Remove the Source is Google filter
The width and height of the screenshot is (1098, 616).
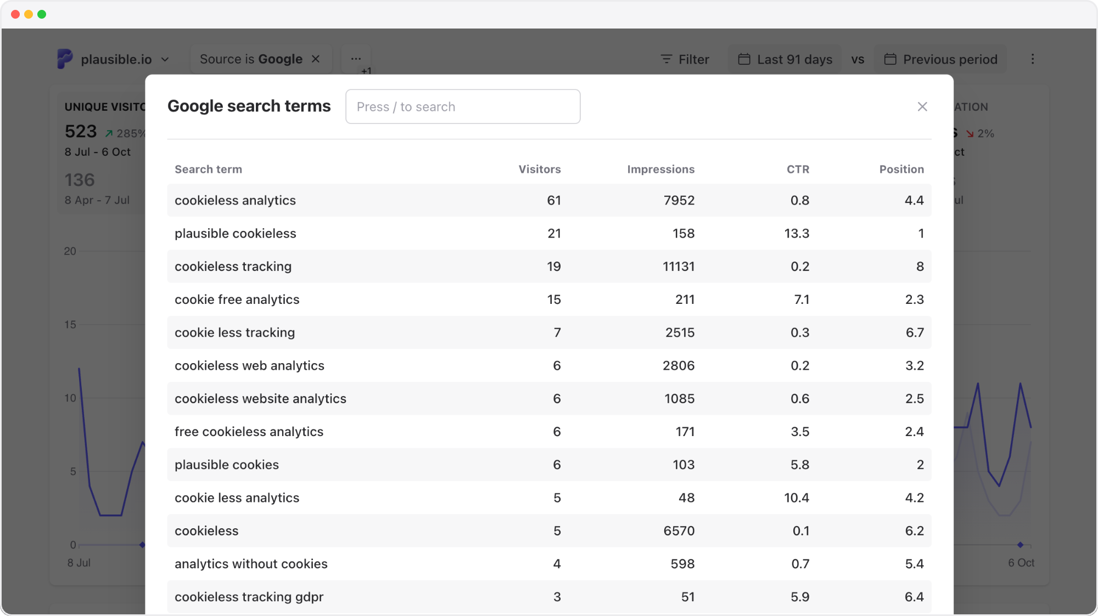pos(316,59)
